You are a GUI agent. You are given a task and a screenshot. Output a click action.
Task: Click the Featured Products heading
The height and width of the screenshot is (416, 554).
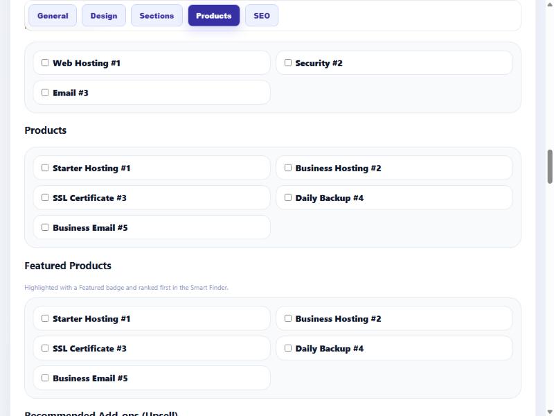coord(68,266)
